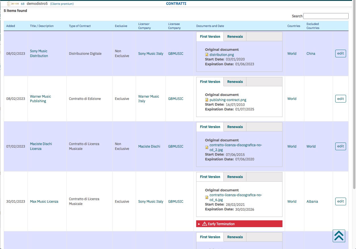This screenshot has height=249, width=356.
Task: Click edit for Max Music Licenza
Action: pyautogui.click(x=341, y=201)
